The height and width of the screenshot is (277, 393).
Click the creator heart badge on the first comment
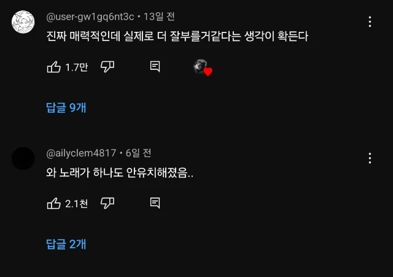point(203,67)
